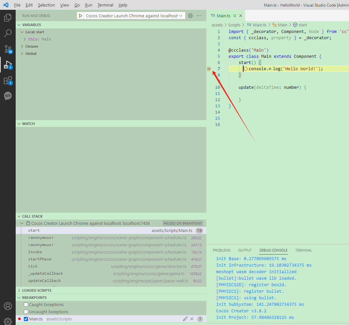
Task: Open the Accounts icon in the activity bar
Action: pyautogui.click(x=8, y=306)
